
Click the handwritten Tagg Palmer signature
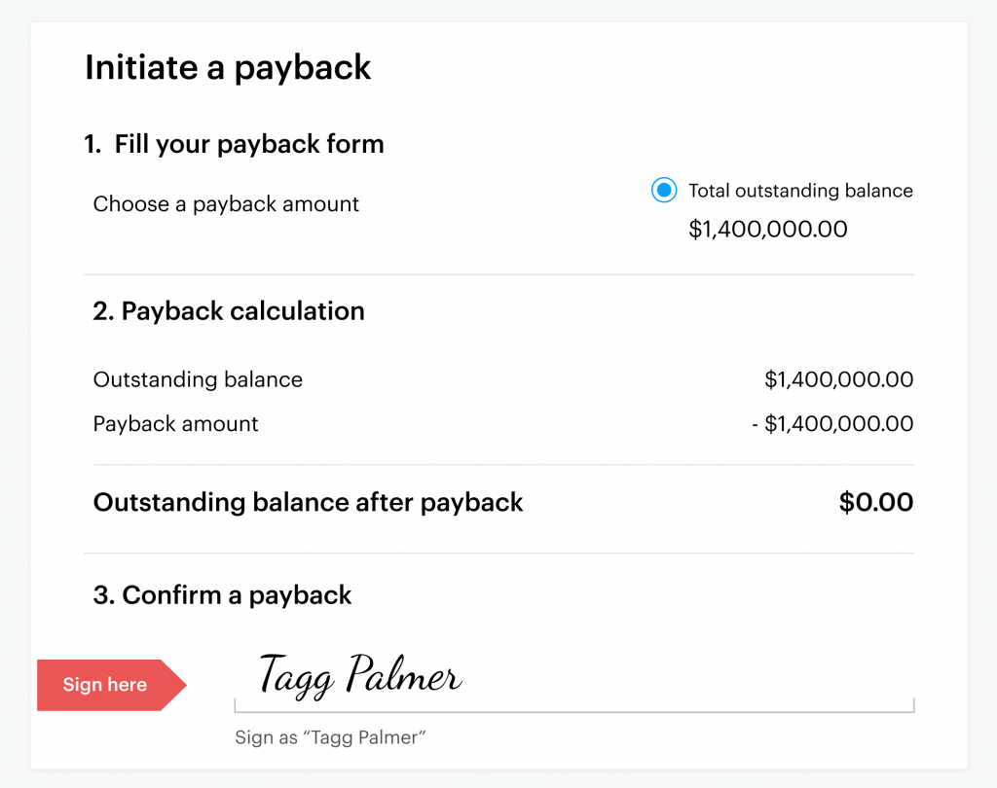(360, 674)
